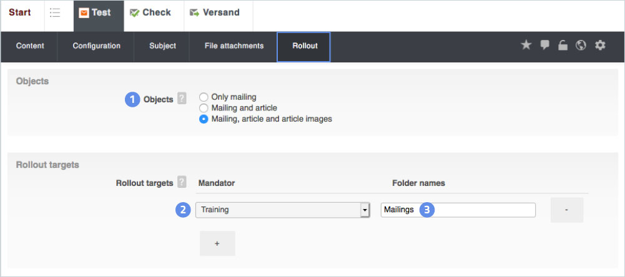Image resolution: width=625 pixels, height=277 pixels.
Task: Open the settings gear icon
Action: coord(600,45)
